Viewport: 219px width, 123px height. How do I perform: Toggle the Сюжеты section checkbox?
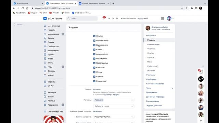[x=94, y=77]
